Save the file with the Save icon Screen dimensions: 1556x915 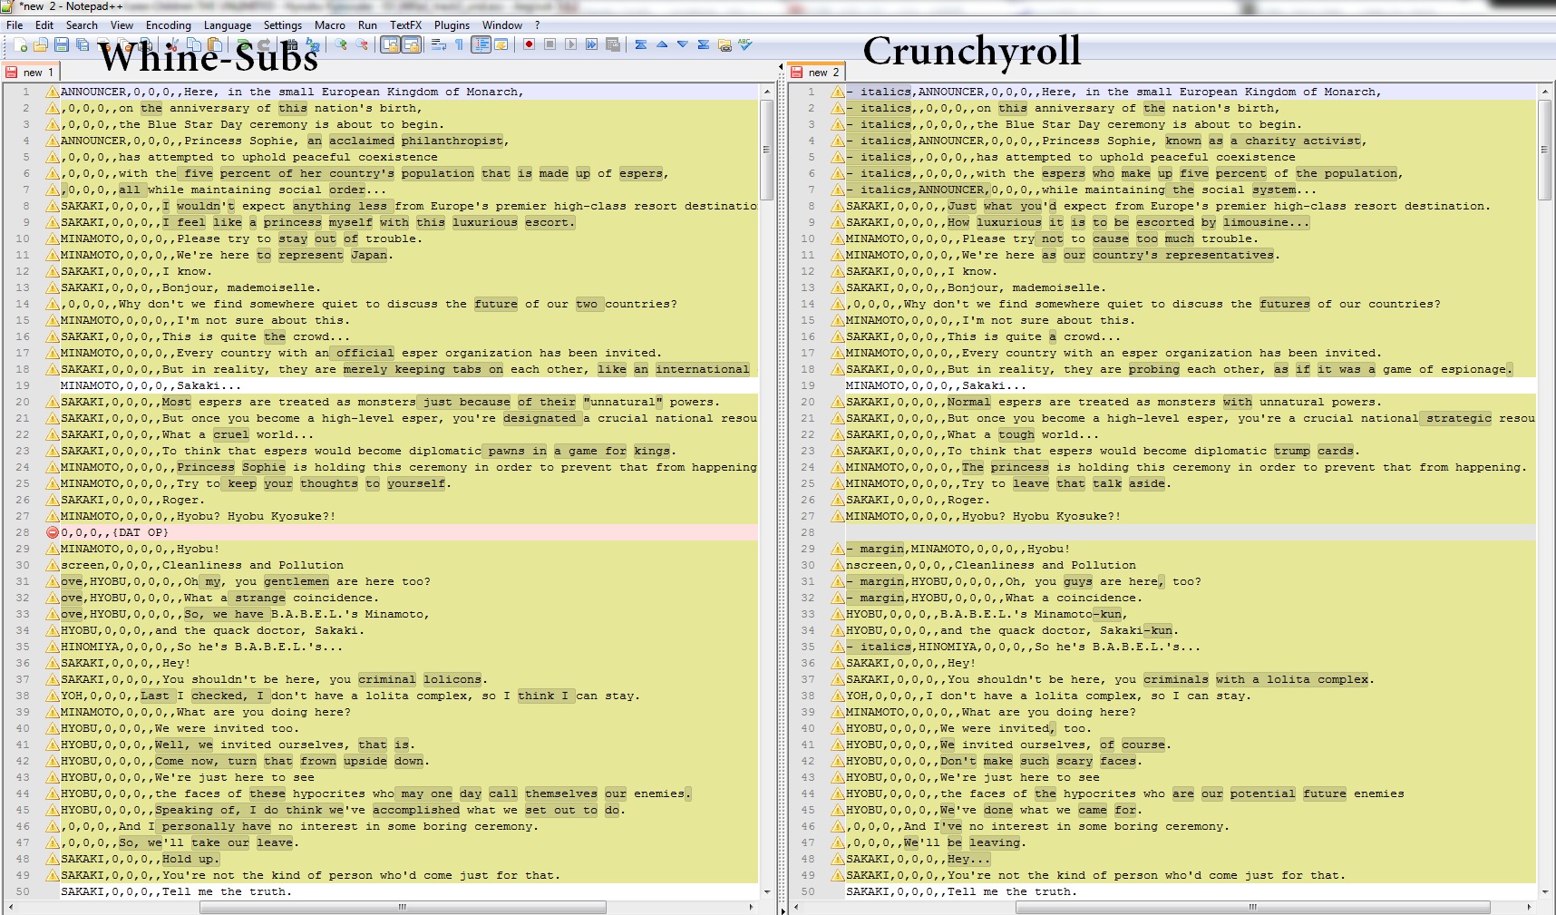click(x=62, y=44)
